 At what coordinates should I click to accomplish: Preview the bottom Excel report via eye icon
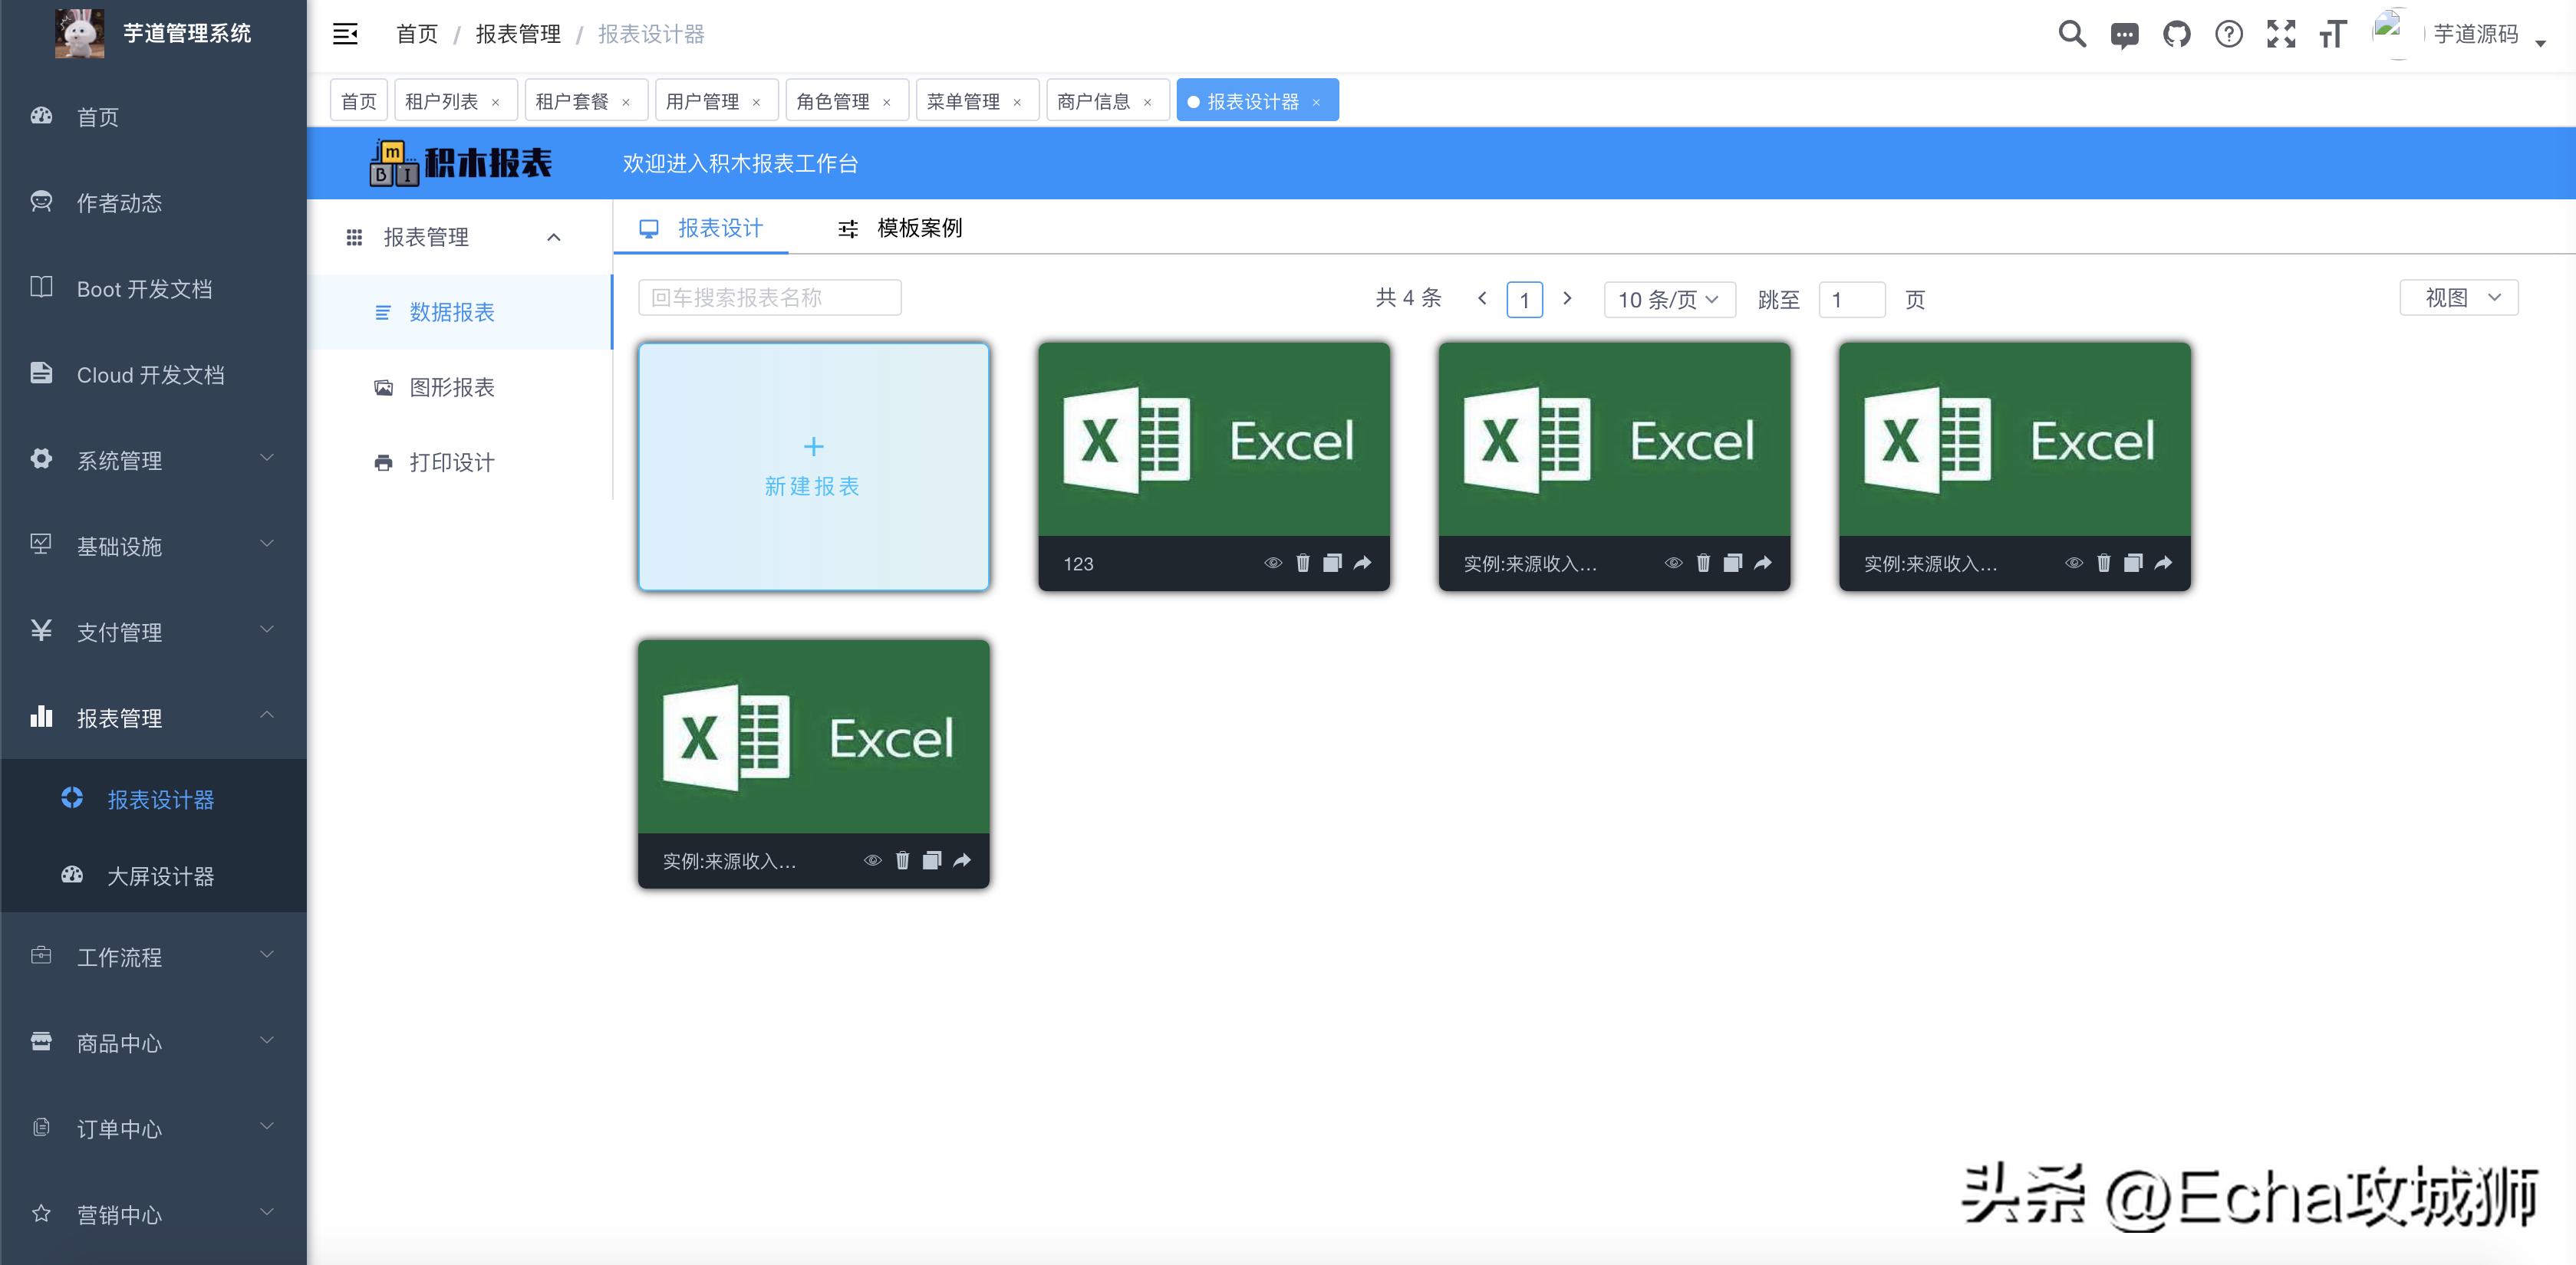coord(872,860)
